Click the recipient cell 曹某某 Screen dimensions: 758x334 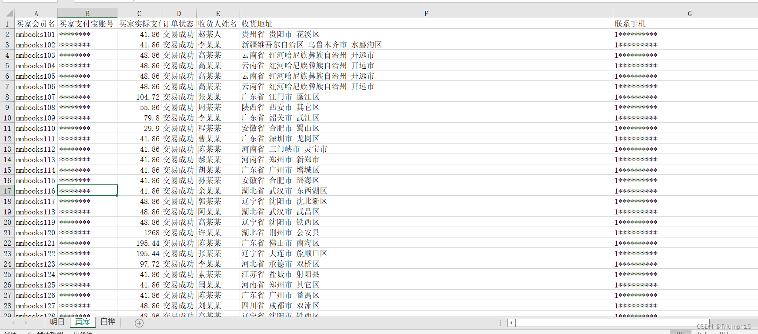pos(218,139)
